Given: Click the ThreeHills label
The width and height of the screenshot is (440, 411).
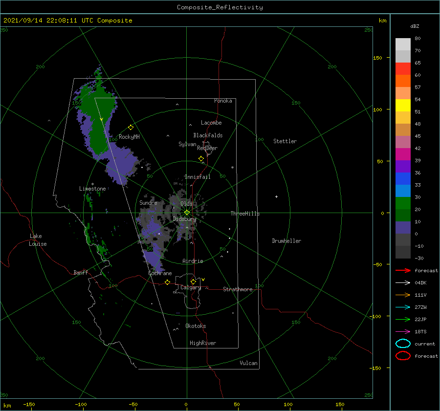Looking at the screenshot, I should [x=245, y=214].
